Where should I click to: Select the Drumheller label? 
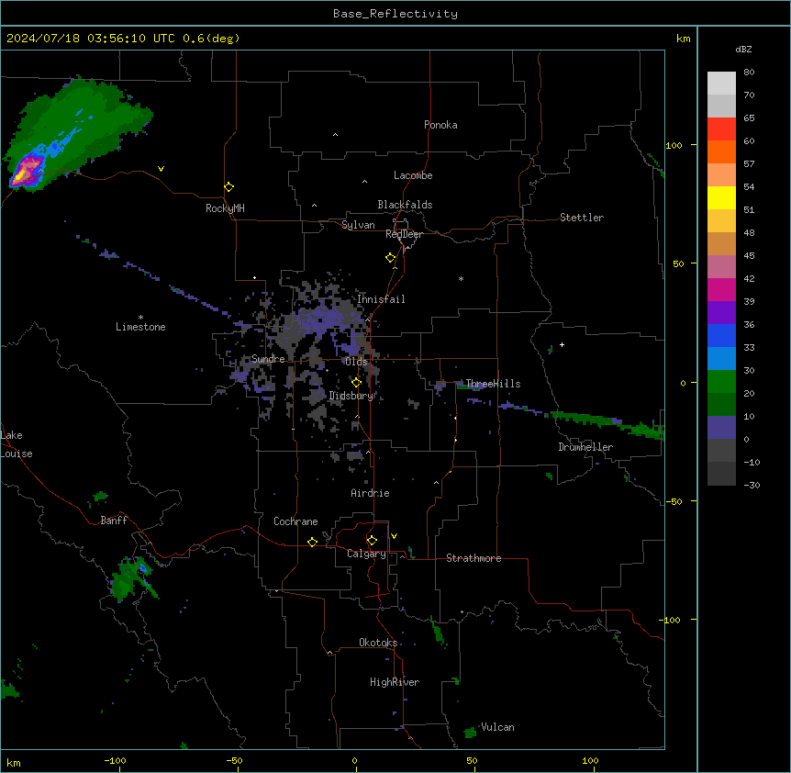click(x=585, y=447)
